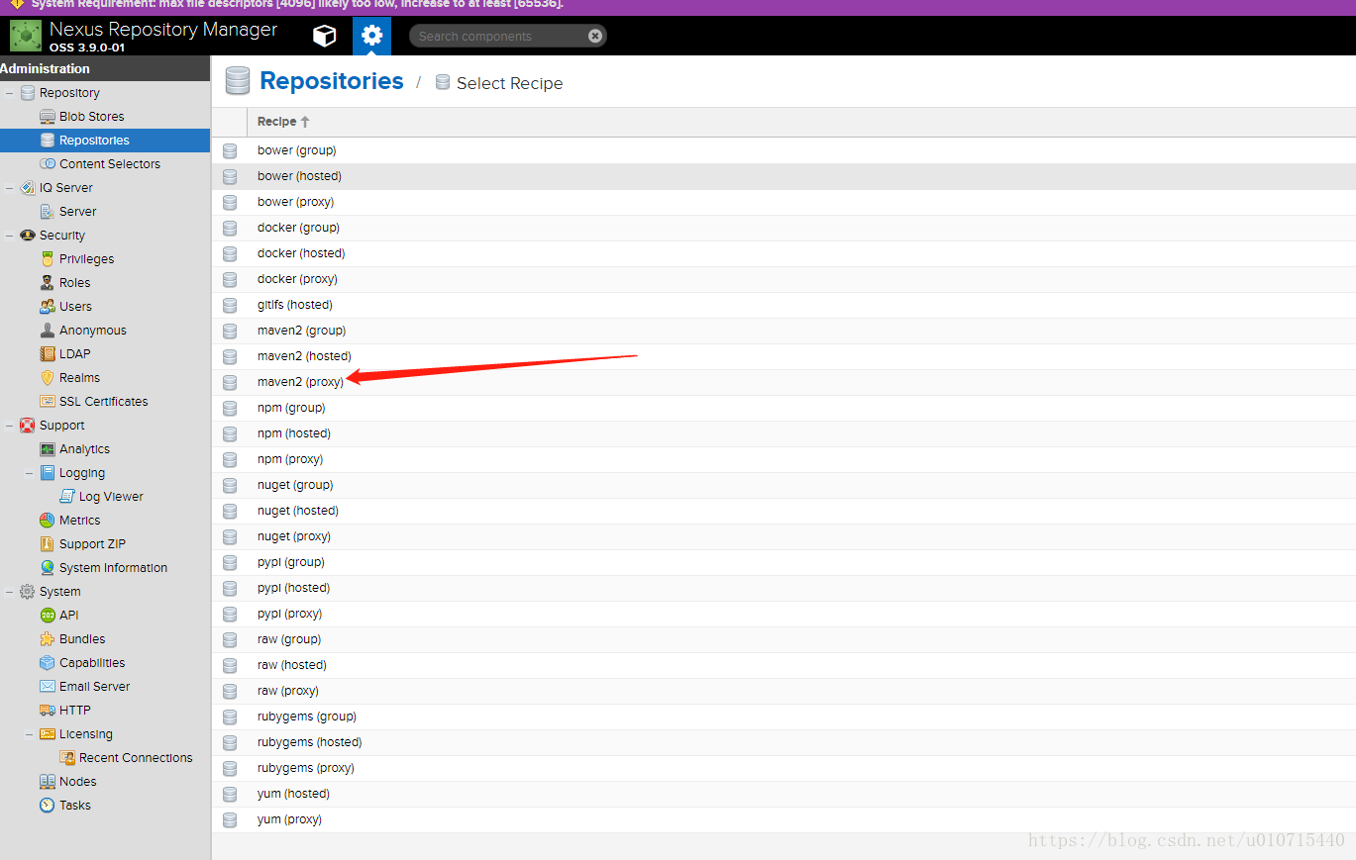This screenshot has height=860, width=1356.
Task: Open the Users icon
Action: pyautogui.click(x=47, y=307)
